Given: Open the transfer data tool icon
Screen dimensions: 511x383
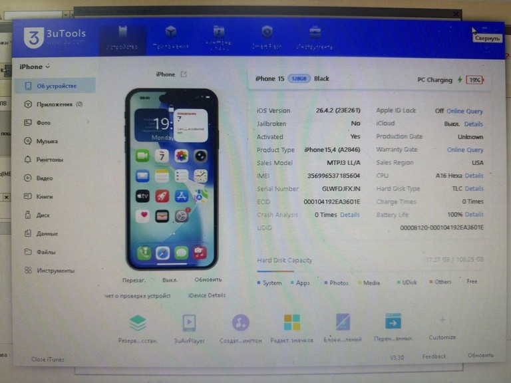Looking at the screenshot, I should coord(393,321).
